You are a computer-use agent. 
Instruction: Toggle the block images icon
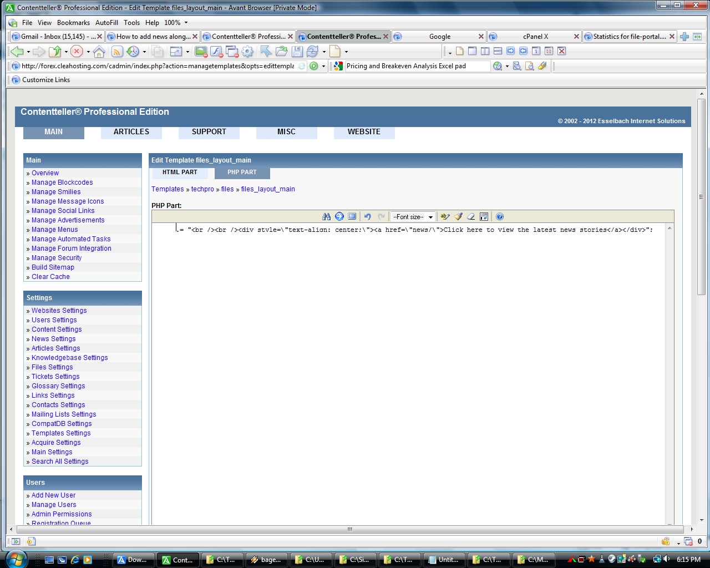pyautogui.click(x=201, y=52)
